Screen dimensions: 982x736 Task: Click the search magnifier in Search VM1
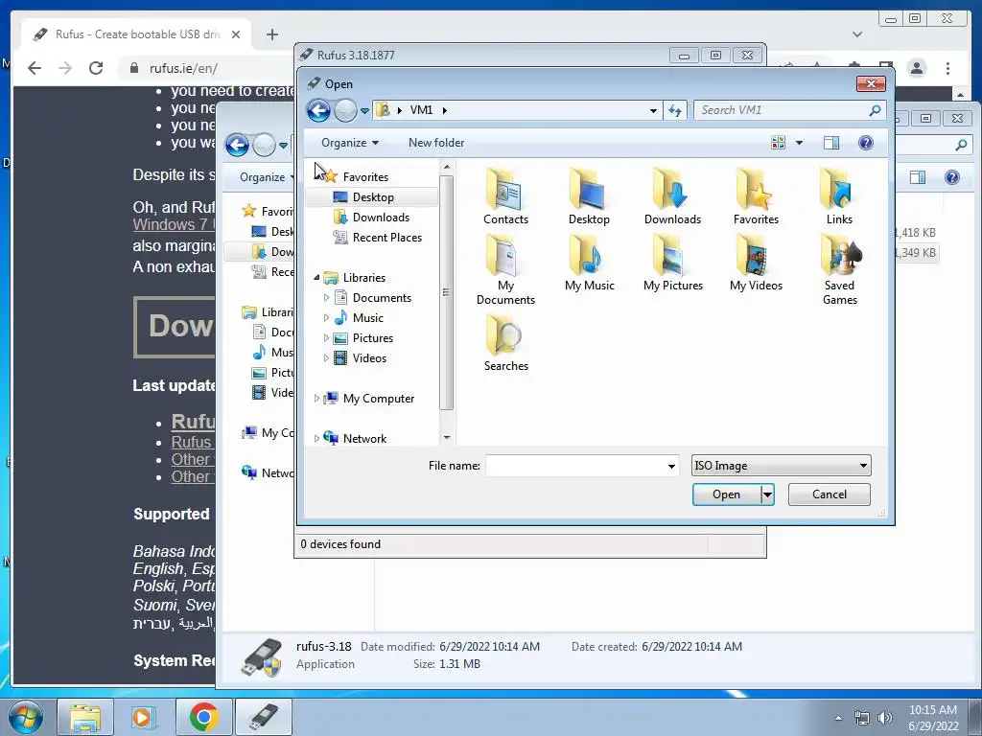(x=875, y=110)
